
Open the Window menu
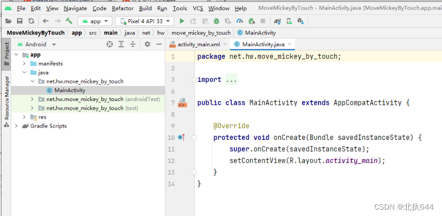[219, 9]
